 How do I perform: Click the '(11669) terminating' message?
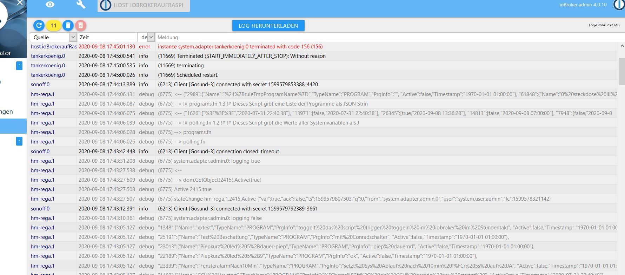tap(181, 65)
